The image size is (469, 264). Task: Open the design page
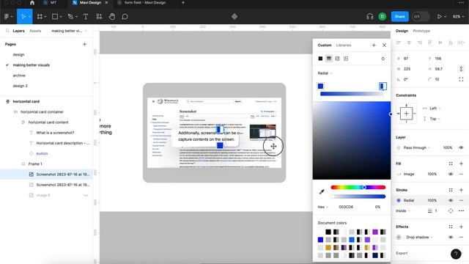point(18,55)
